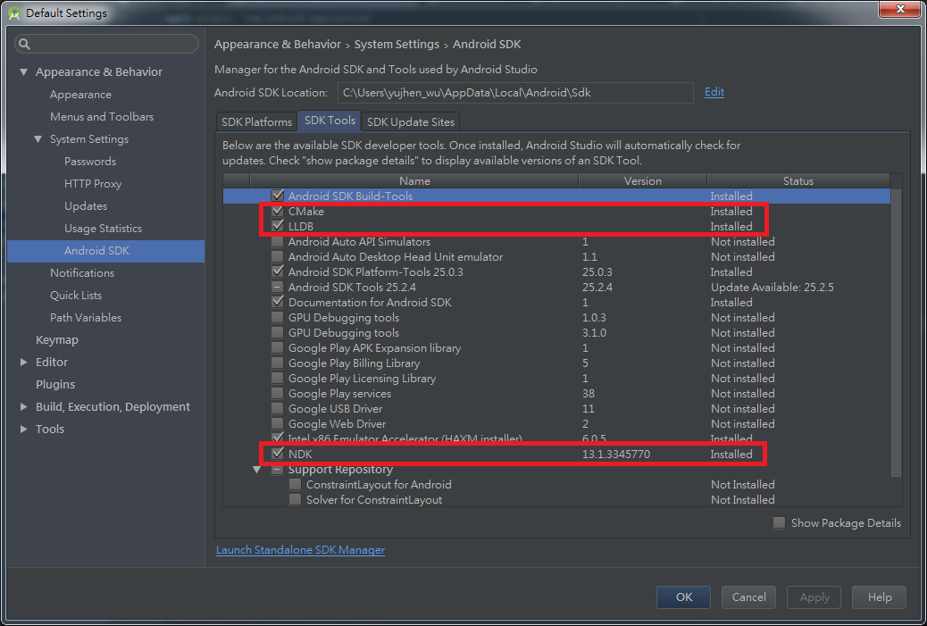The width and height of the screenshot is (927, 626).
Task: Check Google Play Licensing Library
Action: click(x=277, y=379)
